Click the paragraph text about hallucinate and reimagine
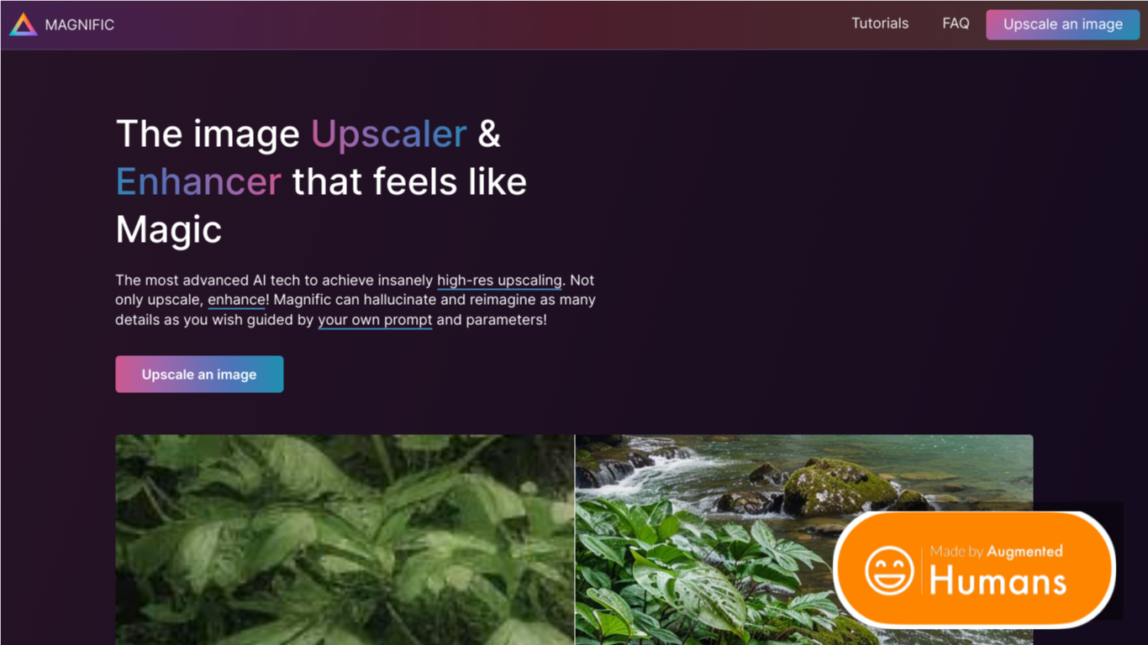Viewport: 1148px width, 645px height. (355, 300)
